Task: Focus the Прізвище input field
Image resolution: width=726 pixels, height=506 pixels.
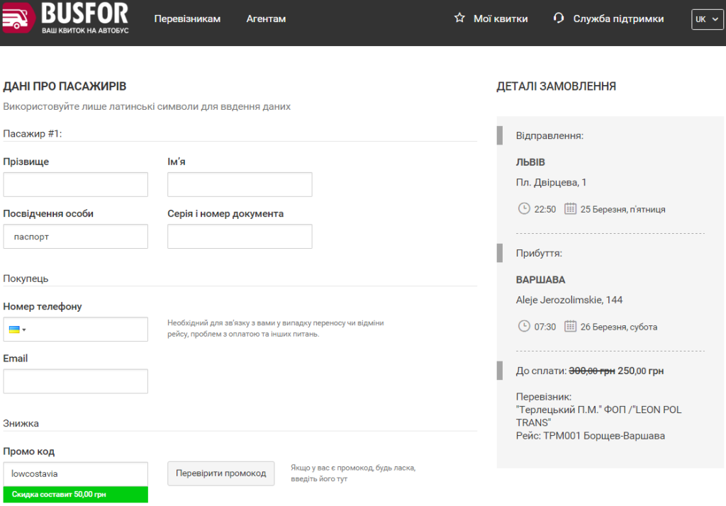Action: click(x=75, y=185)
